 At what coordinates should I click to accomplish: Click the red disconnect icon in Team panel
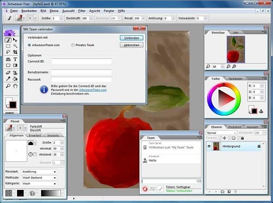[x=145, y=189]
